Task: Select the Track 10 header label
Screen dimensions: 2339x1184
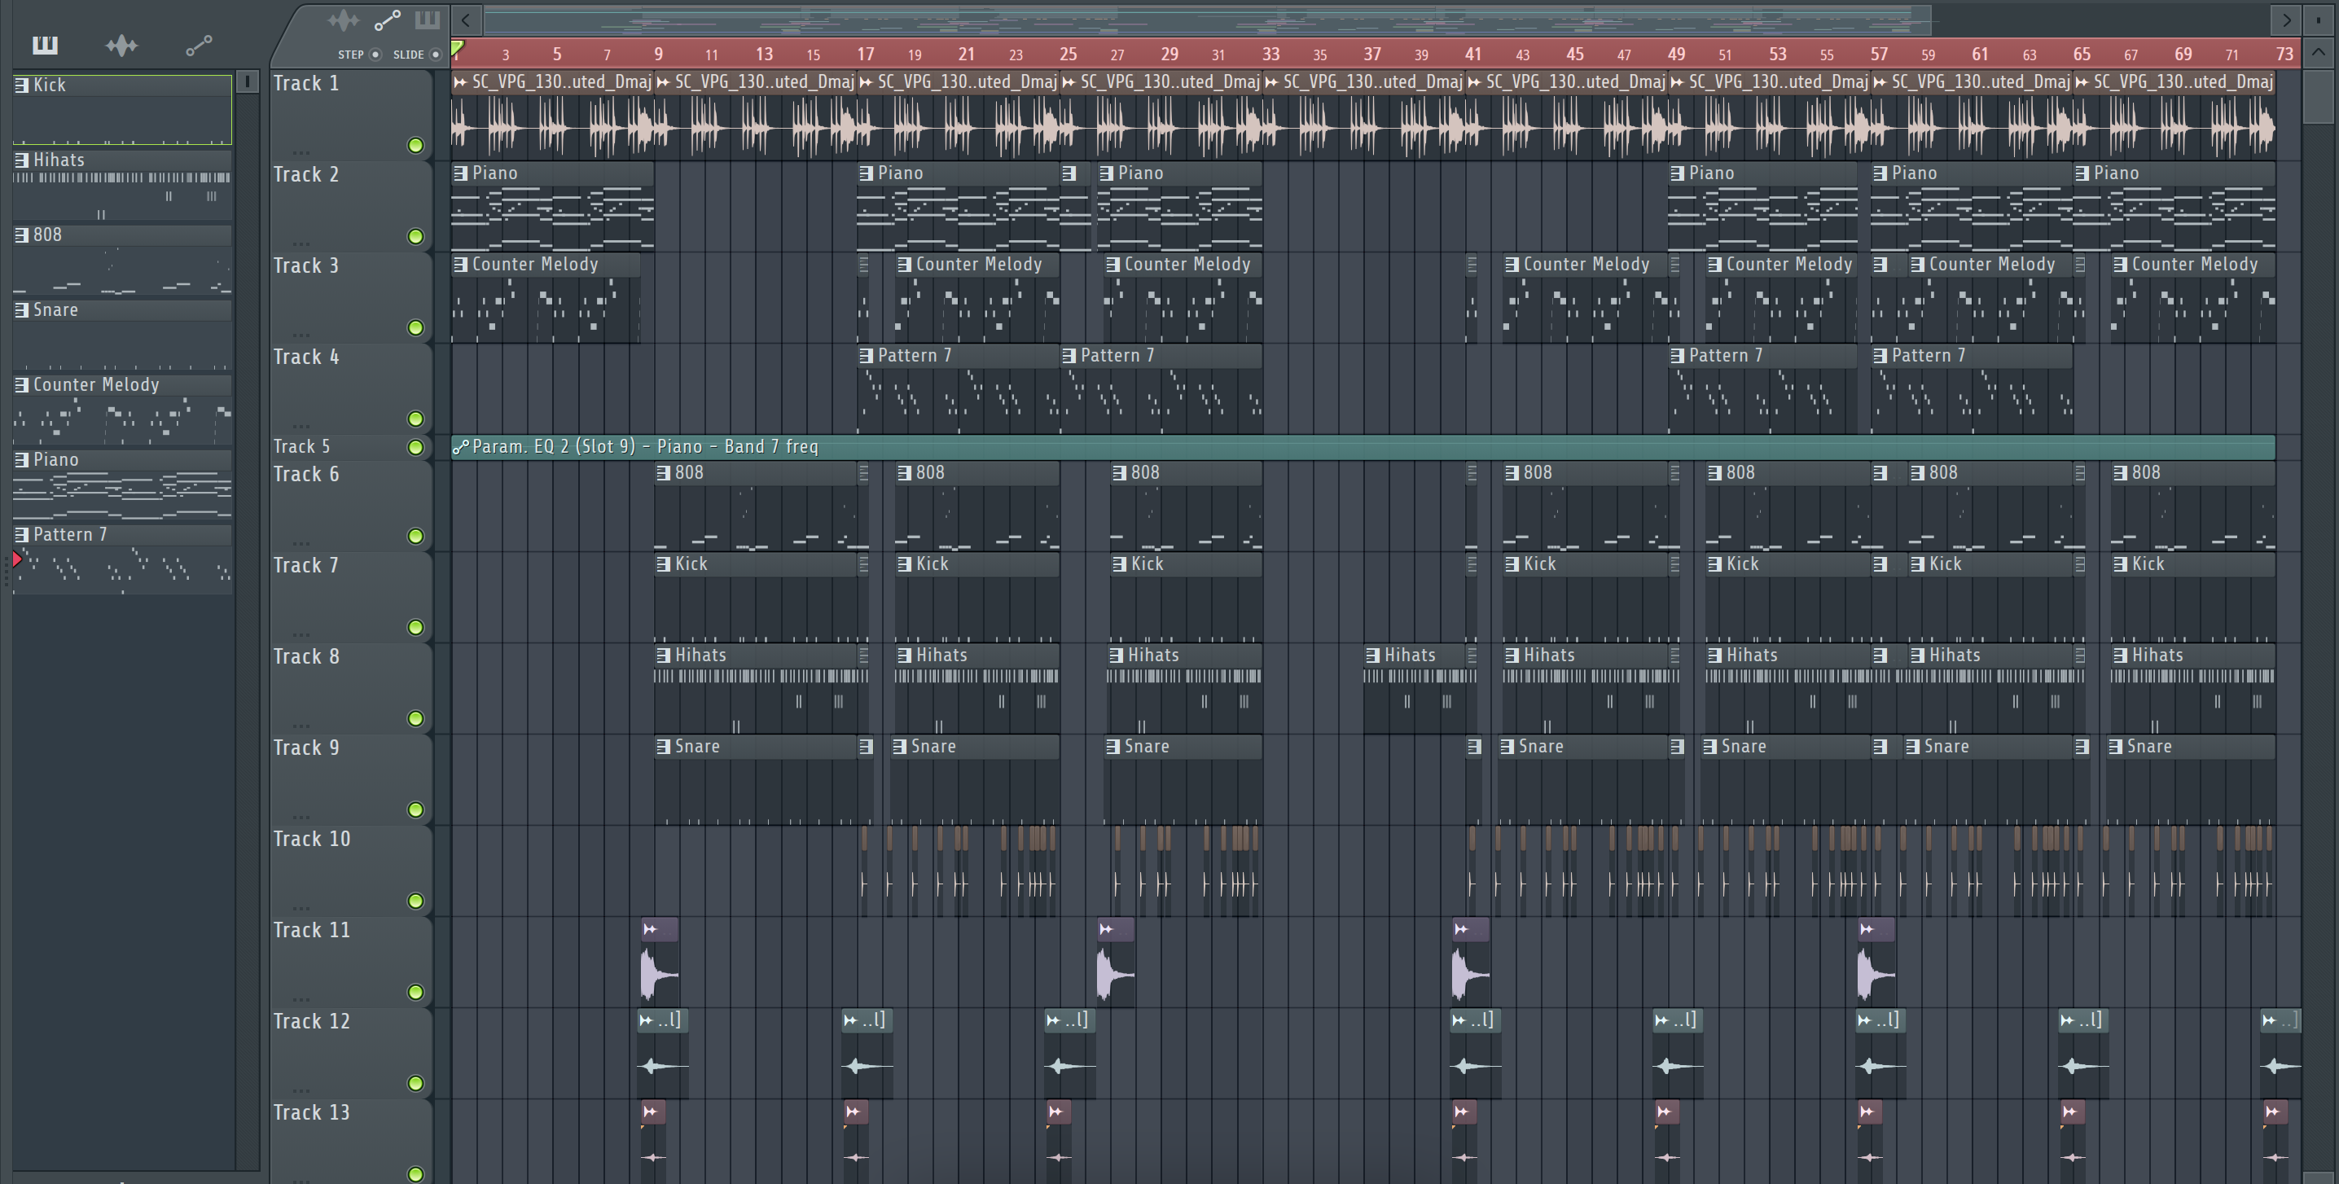Action: (311, 839)
